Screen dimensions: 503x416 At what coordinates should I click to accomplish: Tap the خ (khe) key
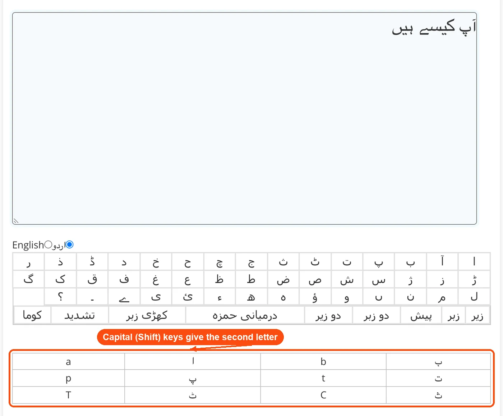point(156,262)
